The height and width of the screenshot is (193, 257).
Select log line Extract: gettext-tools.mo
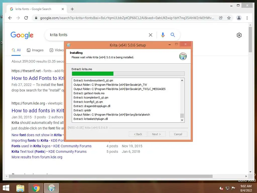(x=89, y=93)
